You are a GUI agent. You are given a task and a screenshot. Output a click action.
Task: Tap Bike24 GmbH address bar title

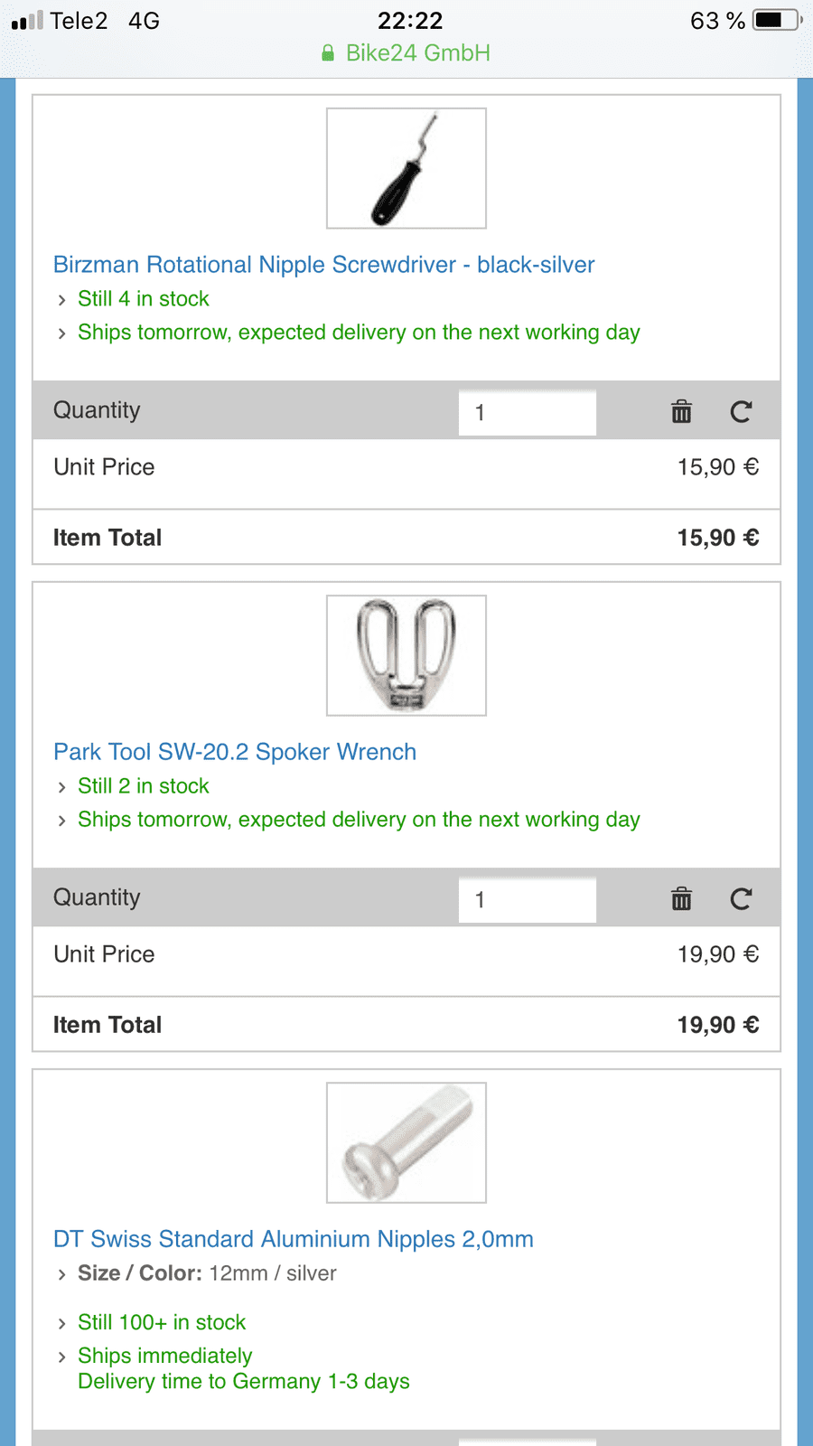[418, 53]
